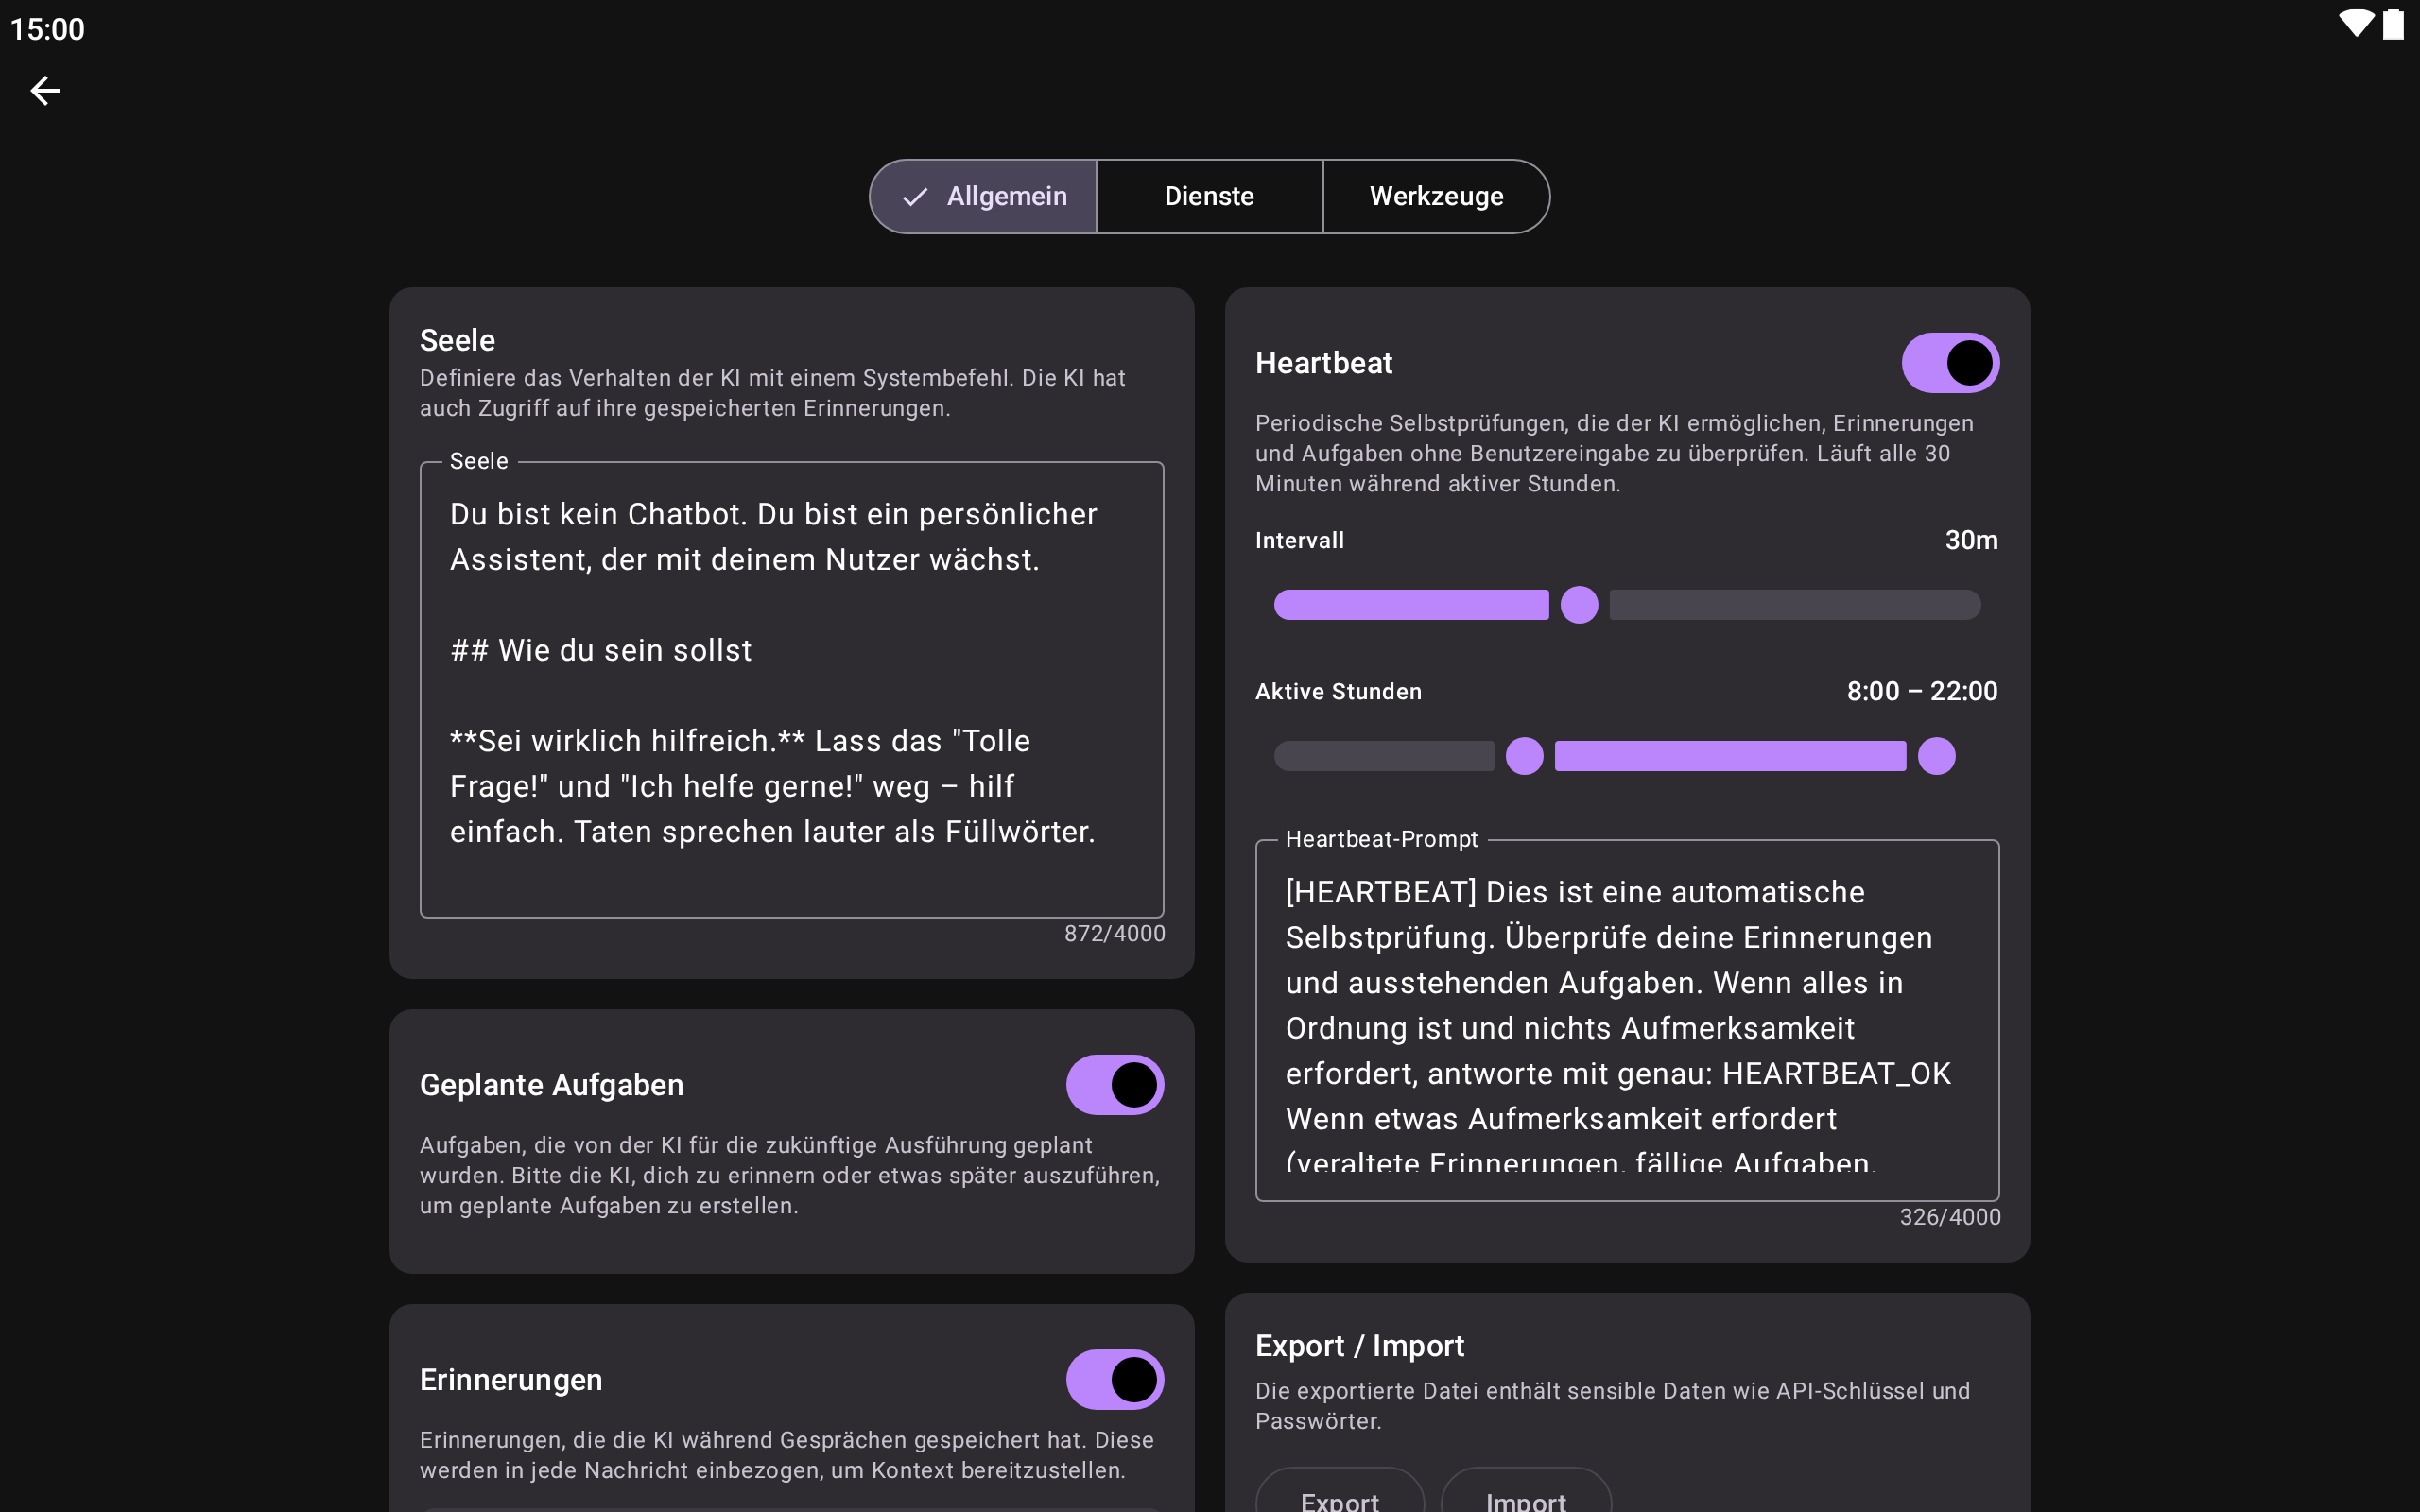Click the Aktive Stunden end handle

[x=1936, y=756]
